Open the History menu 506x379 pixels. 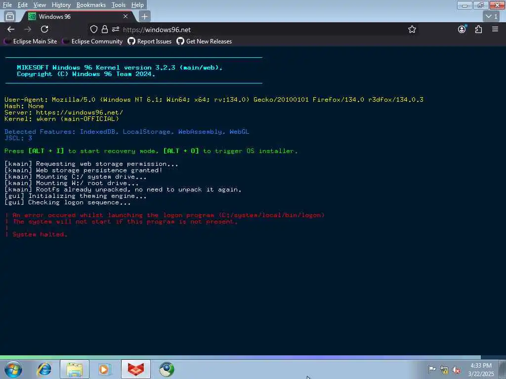(61, 5)
